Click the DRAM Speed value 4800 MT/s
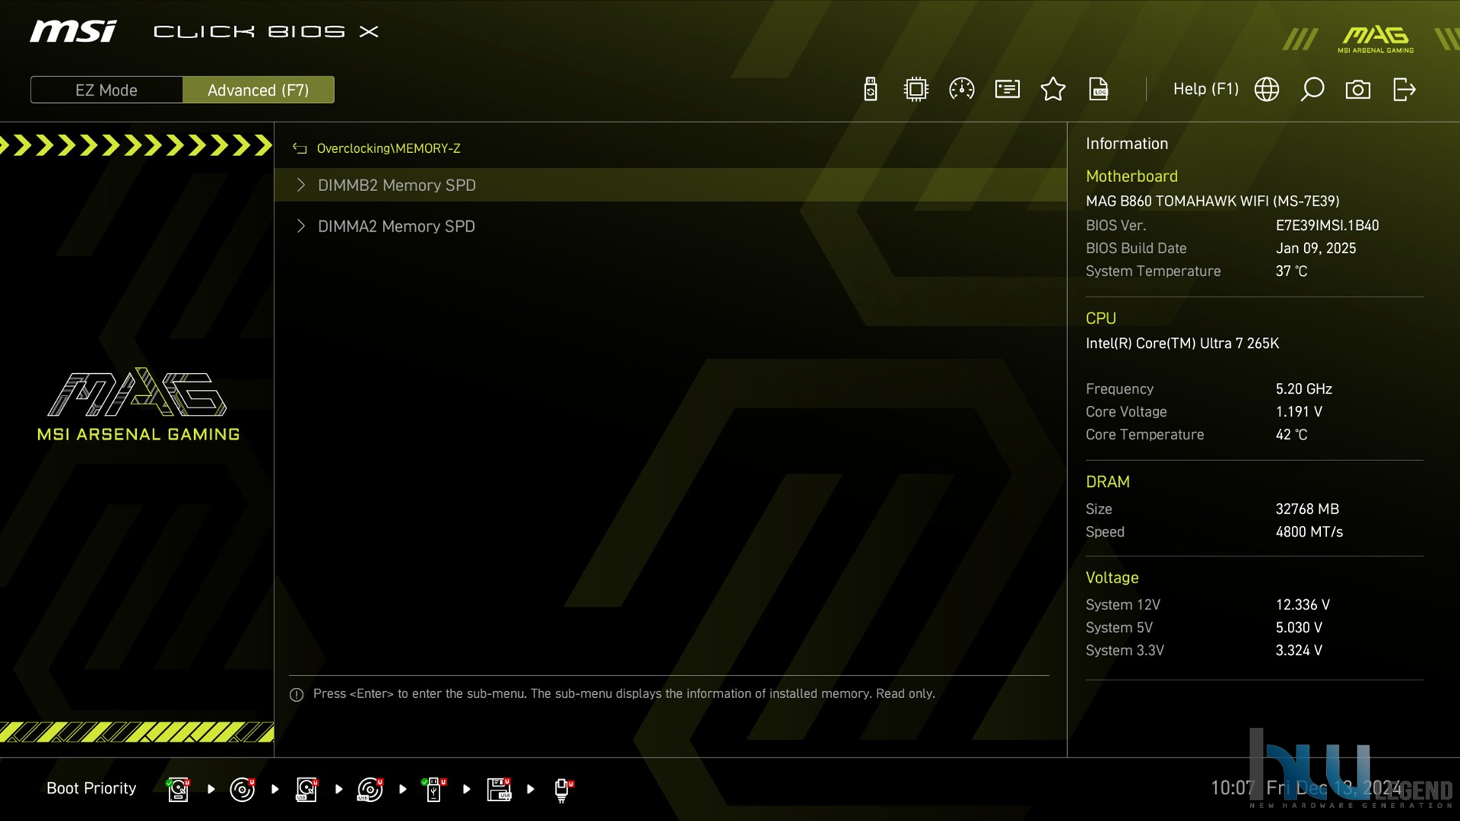Screen dimensions: 1460x821 [x=1309, y=532]
